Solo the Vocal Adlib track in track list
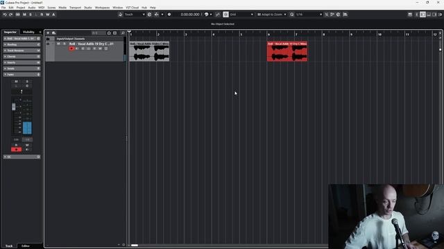 pyautogui.click(x=65, y=44)
